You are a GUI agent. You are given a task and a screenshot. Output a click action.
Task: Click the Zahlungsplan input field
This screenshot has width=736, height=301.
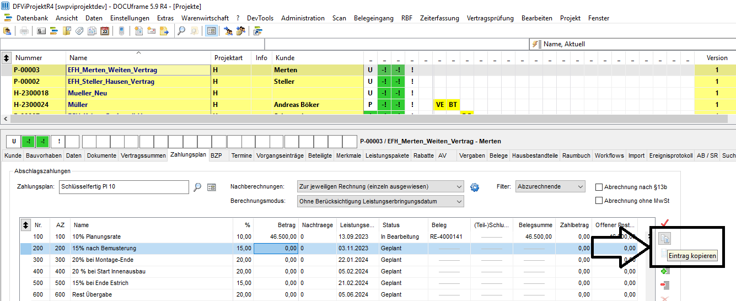click(x=124, y=187)
